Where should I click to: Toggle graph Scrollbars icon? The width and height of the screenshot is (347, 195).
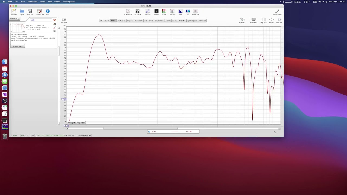pyautogui.click(x=253, y=20)
